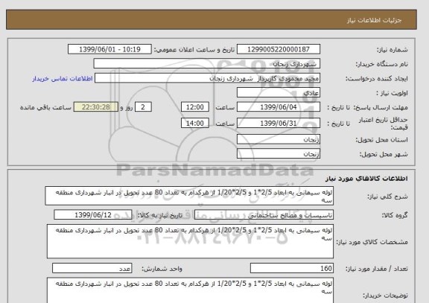This screenshot has height=303, width=429.
Task: Click the quantity field showing 160
Action: pyautogui.click(x=292, y=268)
